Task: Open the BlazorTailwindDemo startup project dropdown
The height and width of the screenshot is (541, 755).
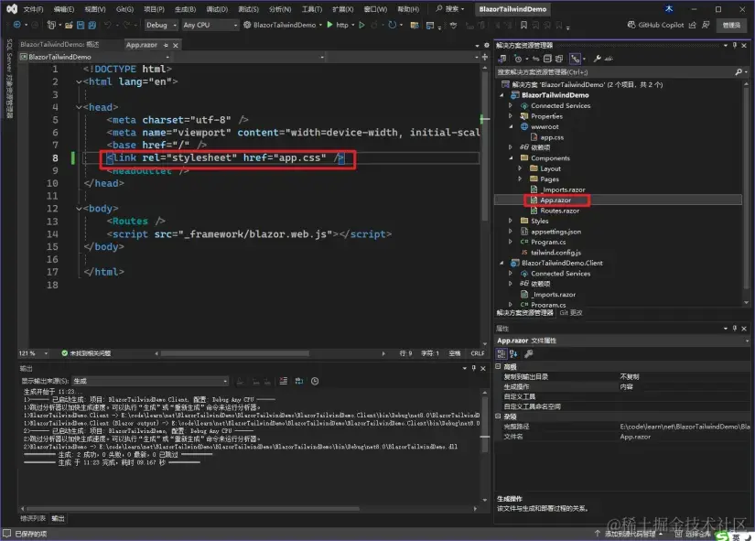Action: click(283, 25)
